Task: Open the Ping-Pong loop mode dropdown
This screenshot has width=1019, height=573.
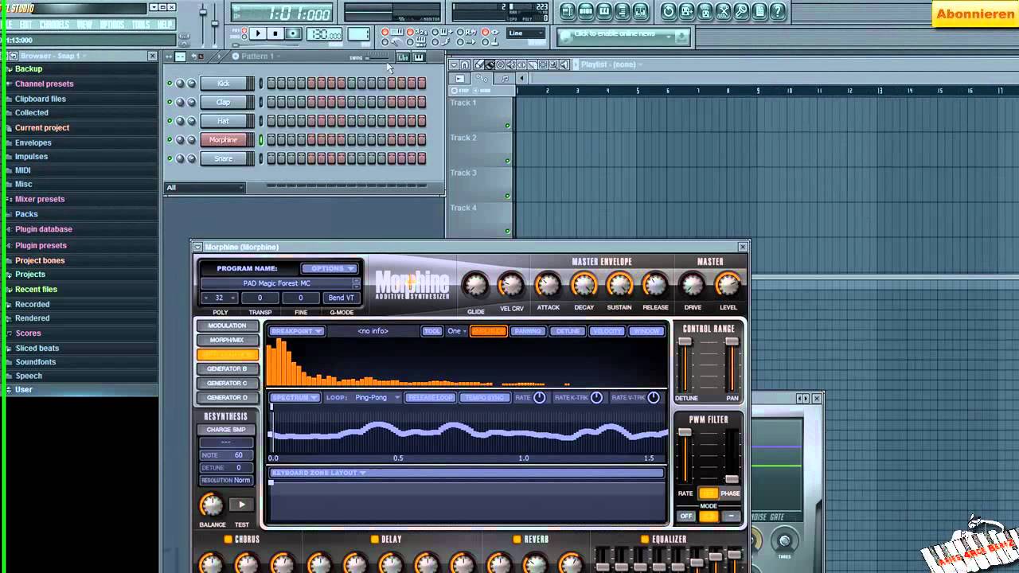Action: coord(377,397)
